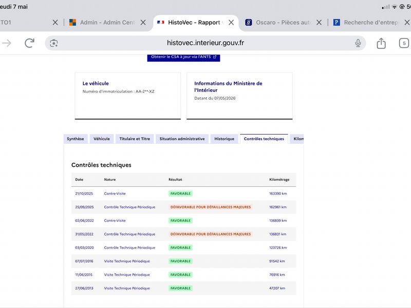Reload the page with the refresh icon
Viewport: 411px width, 308px height.
click(x=29, y=43)
